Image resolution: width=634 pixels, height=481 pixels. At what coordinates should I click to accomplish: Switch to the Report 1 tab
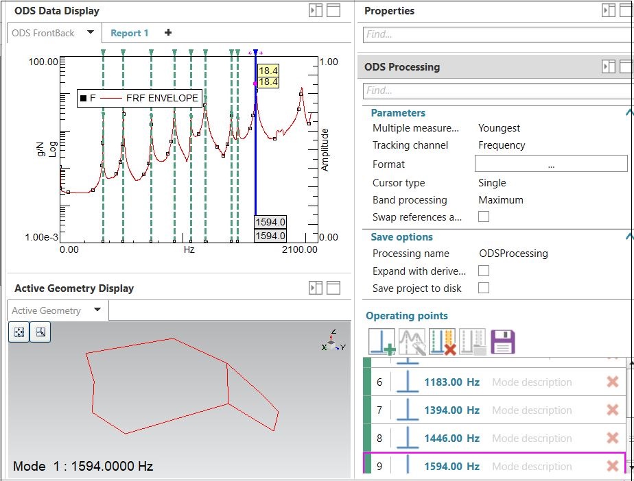tap(130, 32)
